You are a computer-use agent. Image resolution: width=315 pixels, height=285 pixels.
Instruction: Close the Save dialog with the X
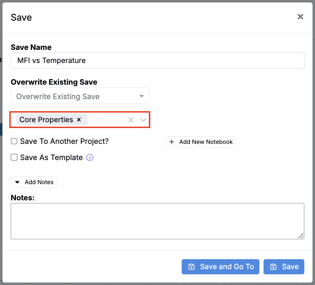300,17
